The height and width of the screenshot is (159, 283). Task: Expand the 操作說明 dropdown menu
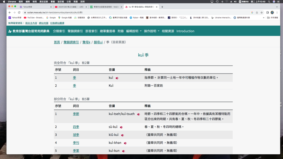152,31
